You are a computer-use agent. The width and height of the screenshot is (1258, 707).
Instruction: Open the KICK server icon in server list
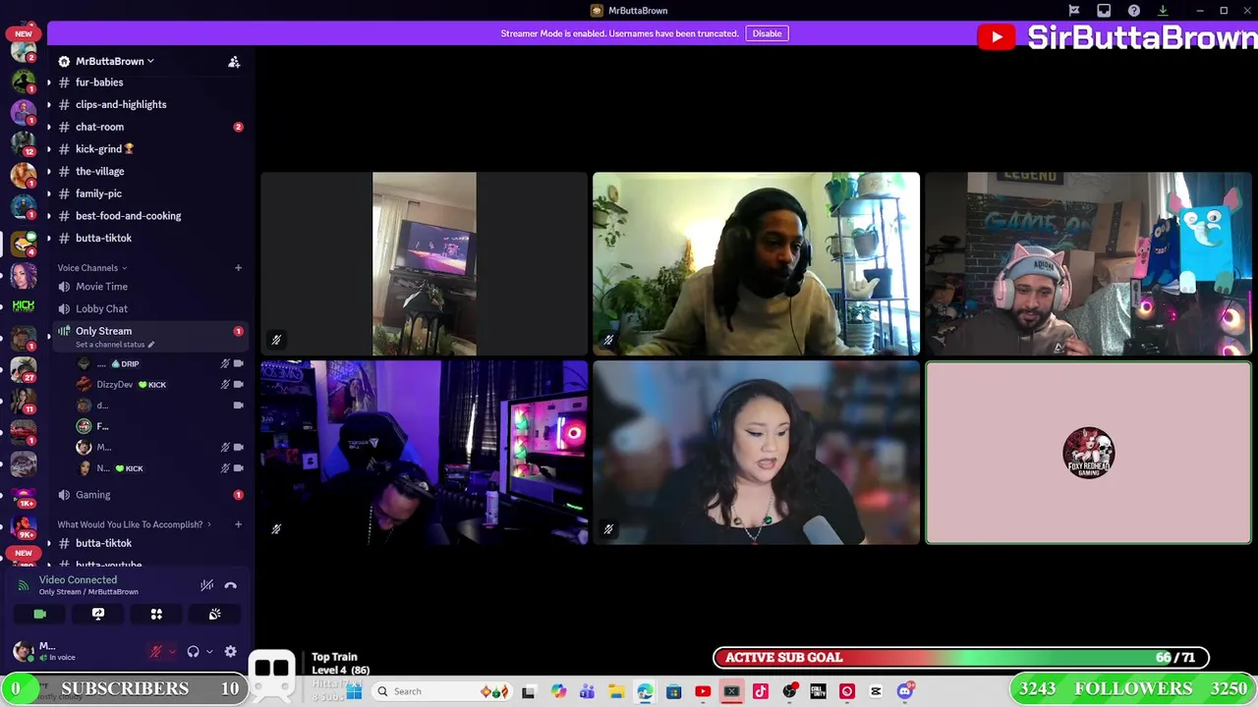pyautogui.click(x=24, y=306)
